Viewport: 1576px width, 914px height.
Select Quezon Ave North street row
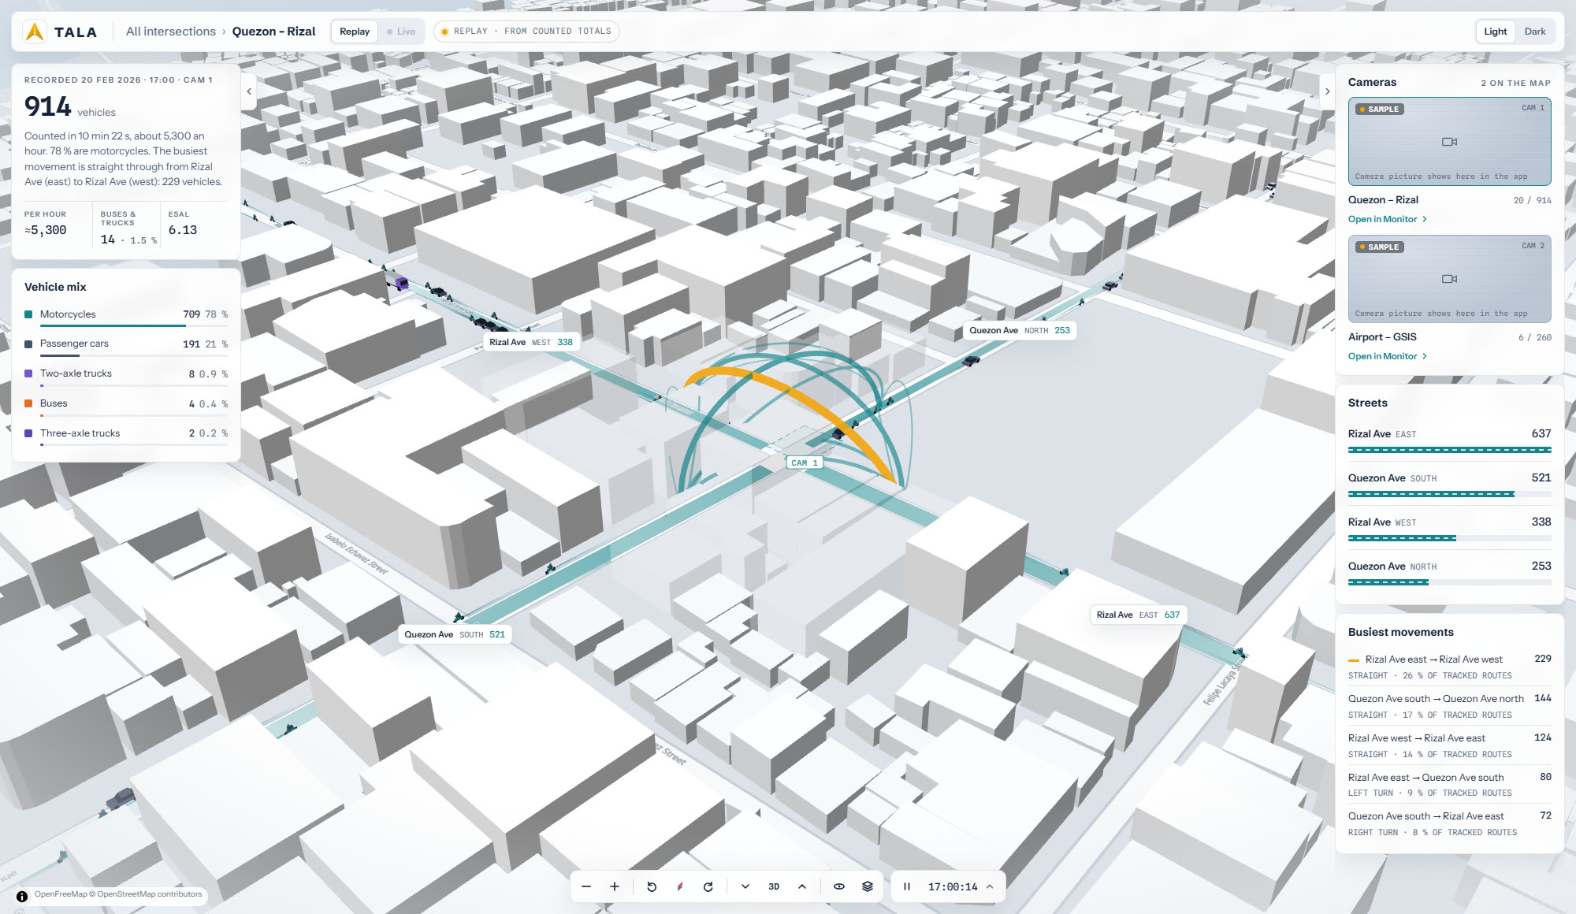click(1449, 574)
